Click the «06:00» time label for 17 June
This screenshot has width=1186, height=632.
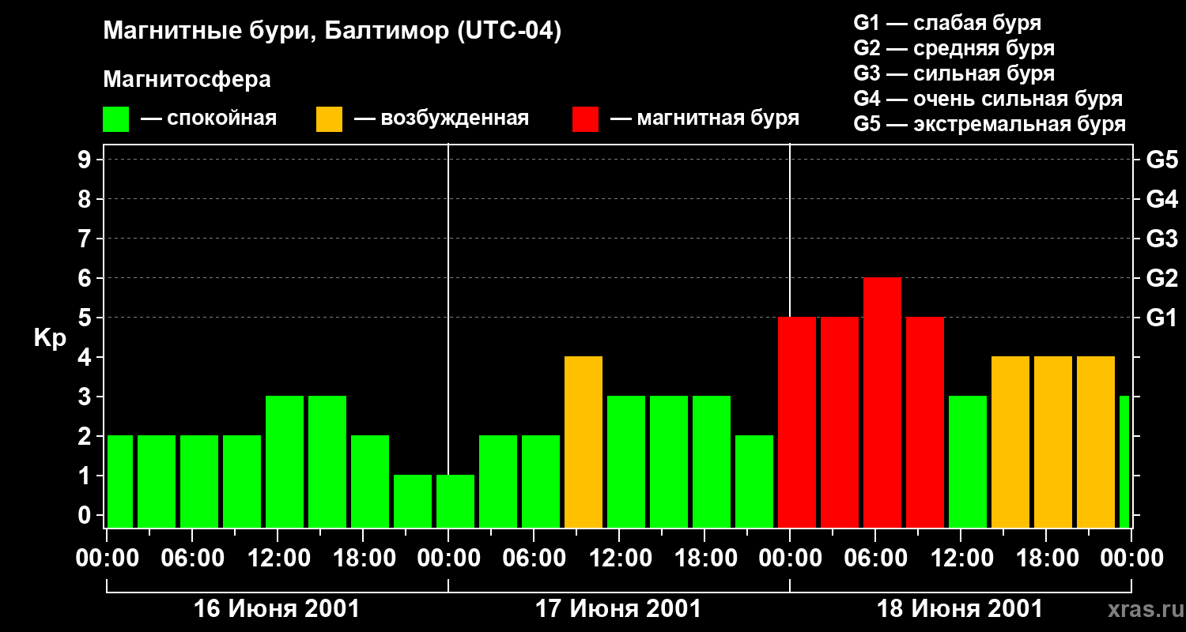(534, 558)
